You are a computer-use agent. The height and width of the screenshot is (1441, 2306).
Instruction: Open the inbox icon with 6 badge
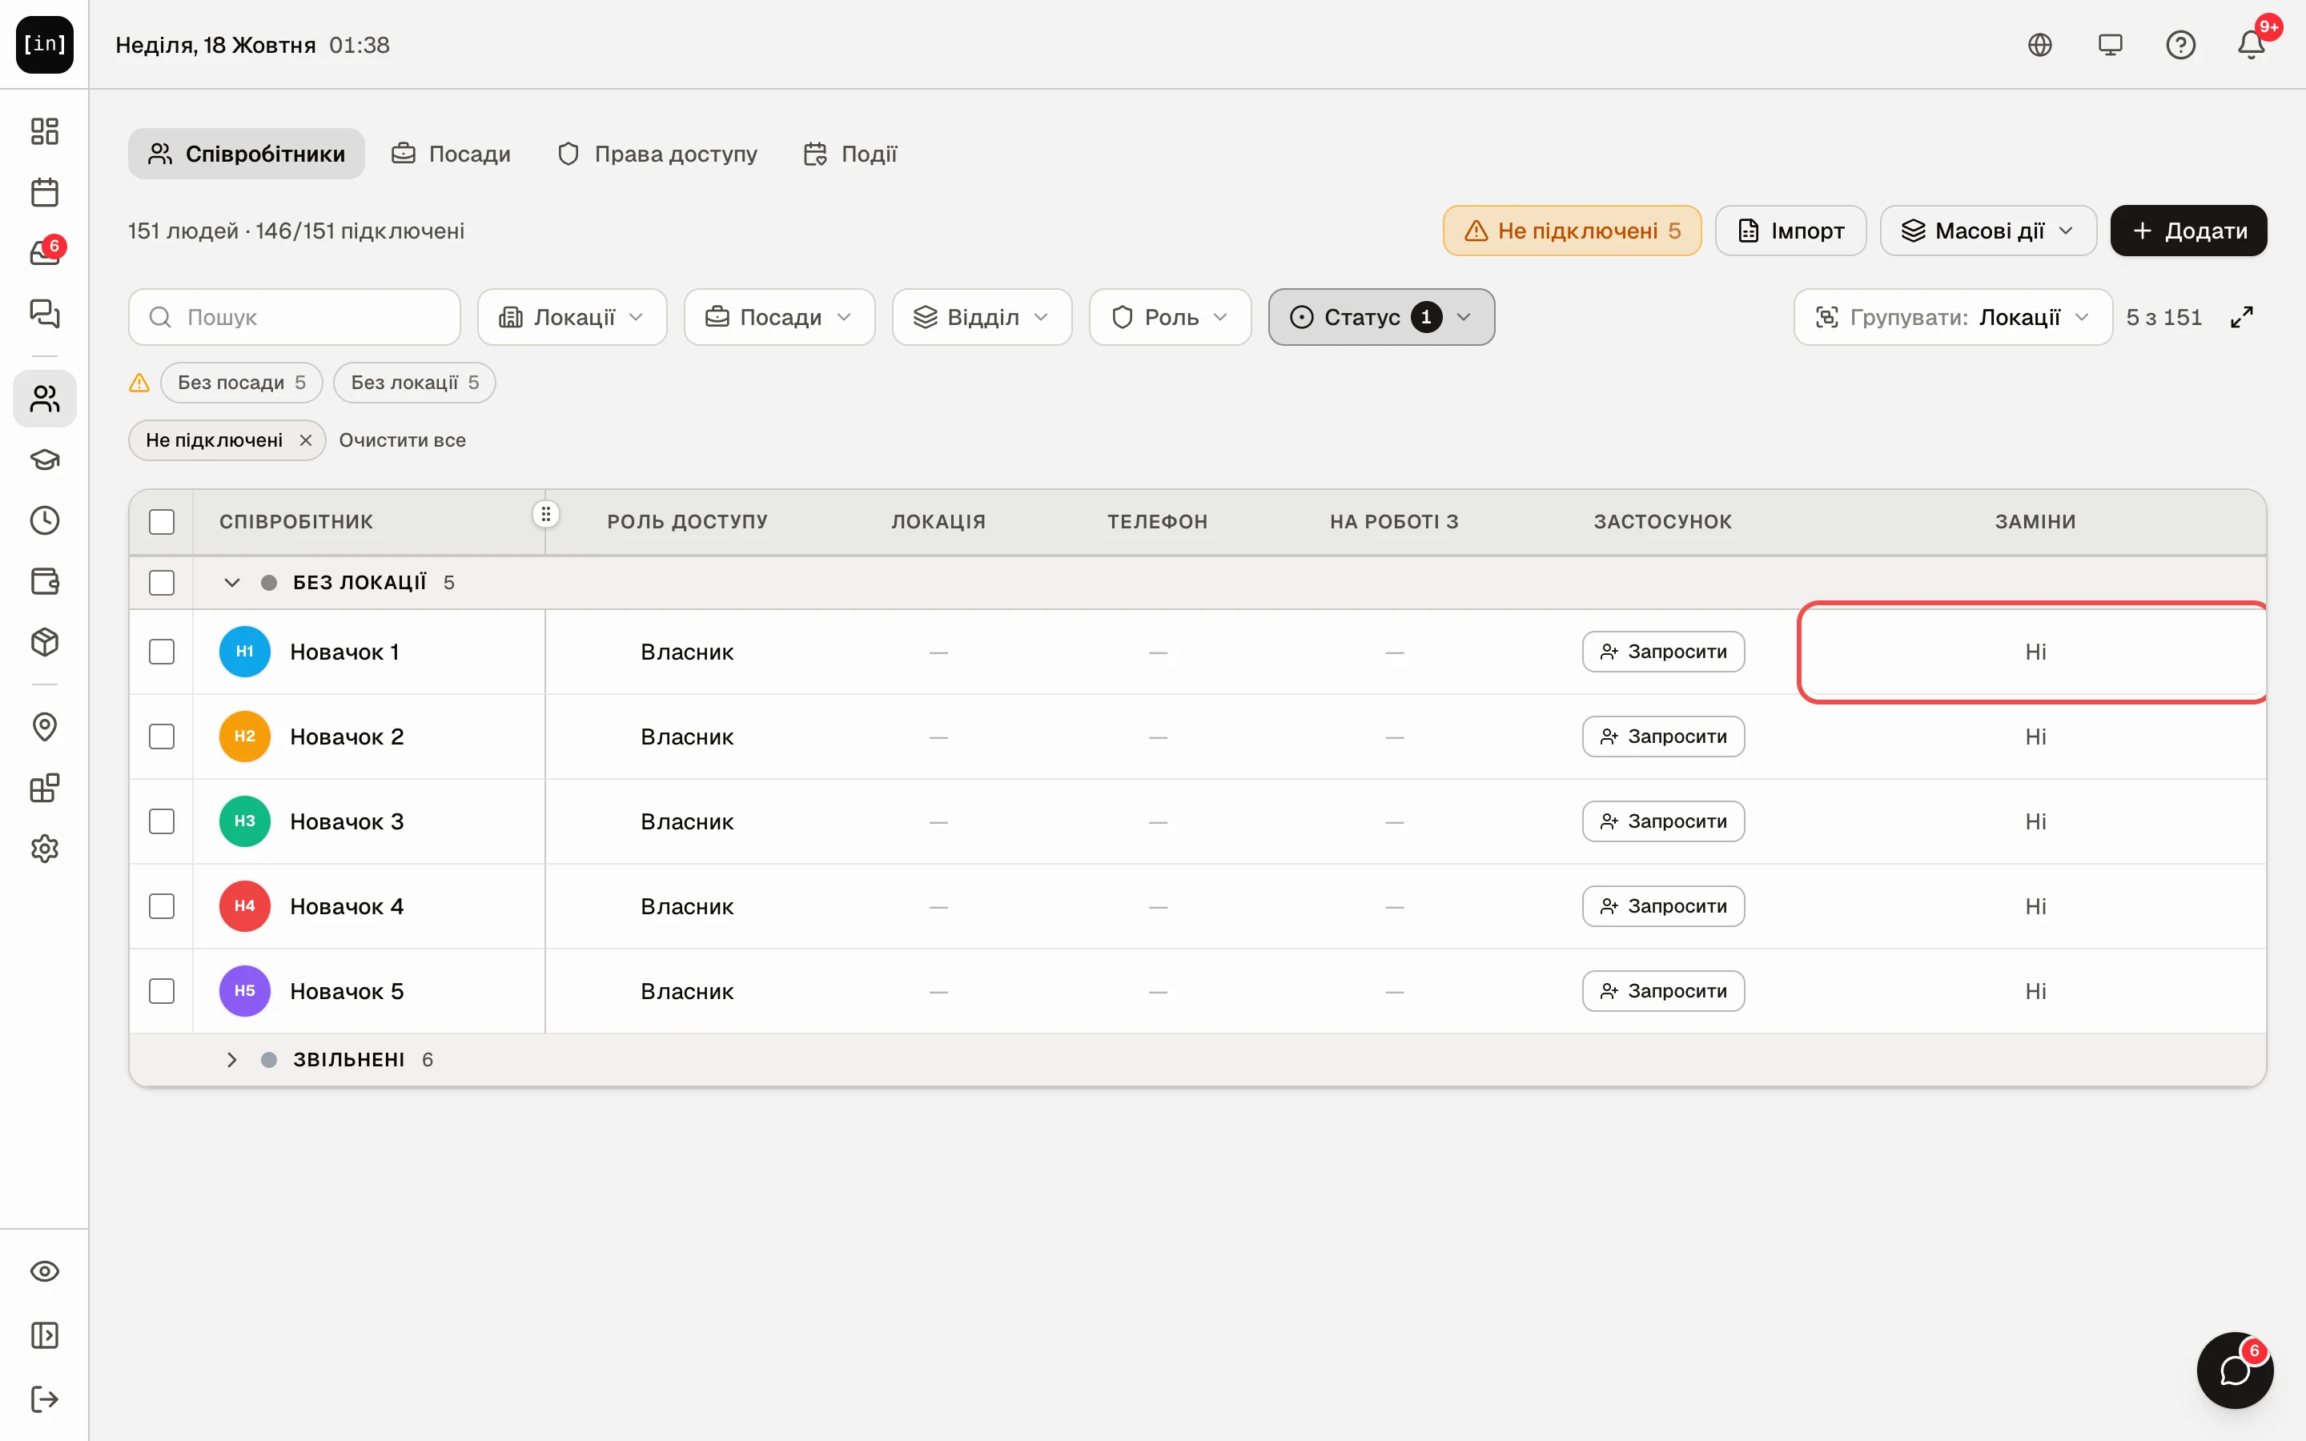click(x=45, y=252)
